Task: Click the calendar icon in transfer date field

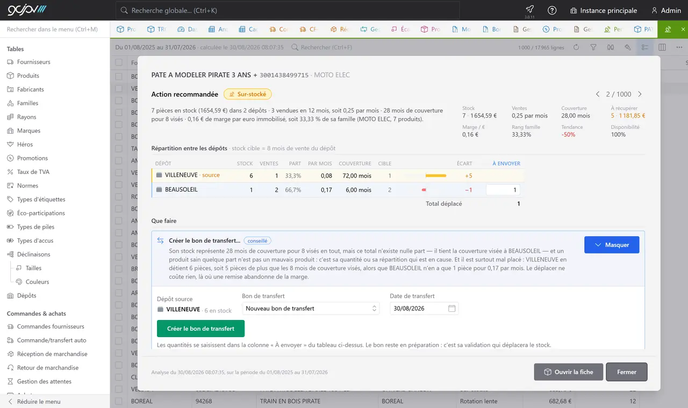Action: 451,308
